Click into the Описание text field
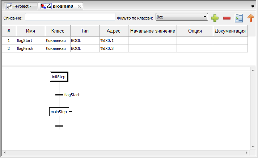This screenshot has height=158, width=258. point(70,17)
